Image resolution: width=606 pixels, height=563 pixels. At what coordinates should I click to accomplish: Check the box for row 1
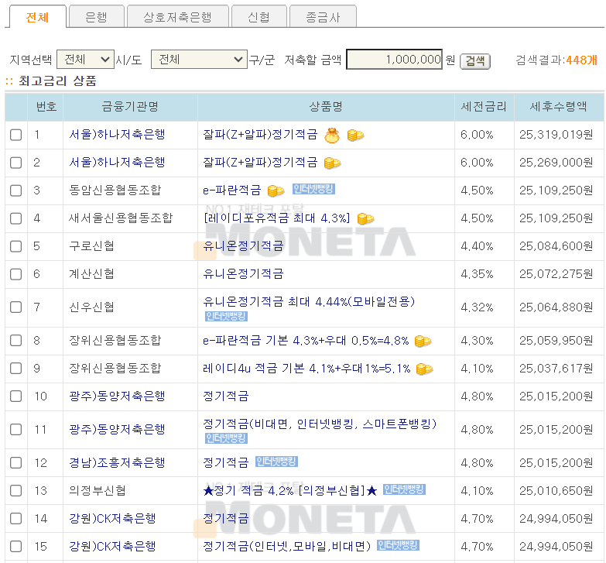[x=15, y=135]
